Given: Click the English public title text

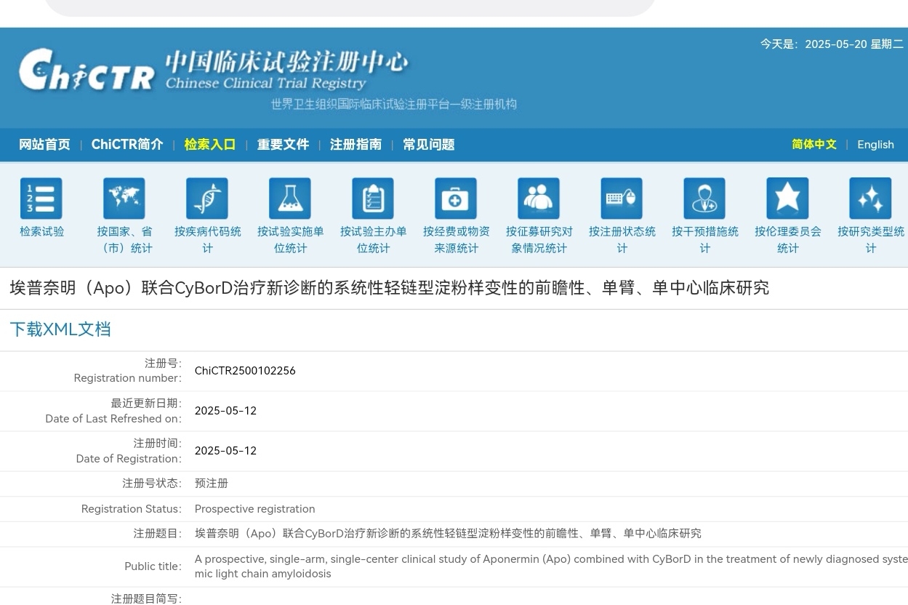Looking at the screenshot, I should (551, 566).
